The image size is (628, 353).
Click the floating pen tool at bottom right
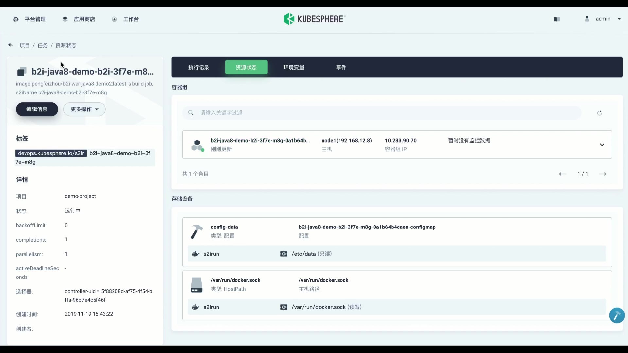pyautogui.click(x=617, y=315)
